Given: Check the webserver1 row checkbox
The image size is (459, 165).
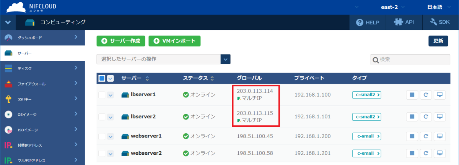Looking at the screenshot, I should coord(102,136).
